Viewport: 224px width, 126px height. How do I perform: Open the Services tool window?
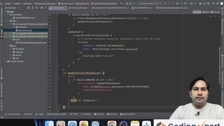point(112,114)
